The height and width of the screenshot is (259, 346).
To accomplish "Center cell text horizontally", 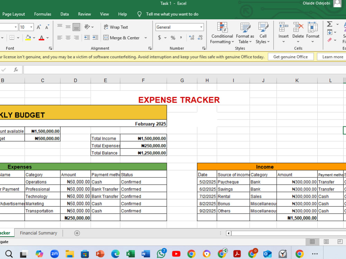I will pos(68,38).
